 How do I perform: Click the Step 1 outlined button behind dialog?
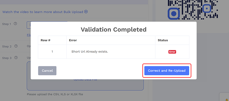click(x=28, y=25)
